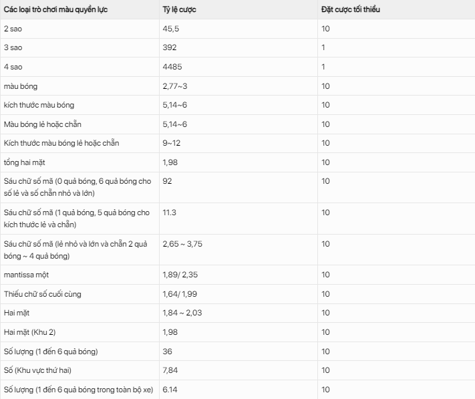The image size is (475, 399).
Task: Click the 11.3 odds cell
Action: tap(169, 212)
